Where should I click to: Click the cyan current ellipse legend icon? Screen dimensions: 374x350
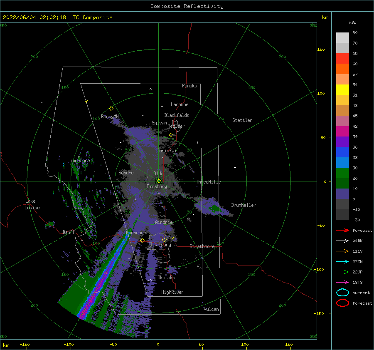coord(342,293)
